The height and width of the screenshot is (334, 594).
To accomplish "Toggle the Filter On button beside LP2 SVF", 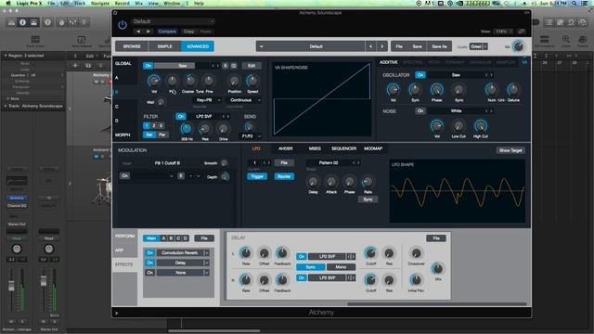I will 181,116.
